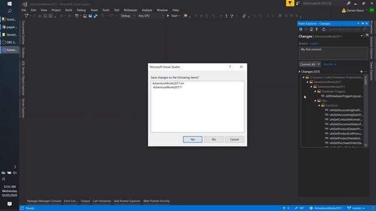Collapse the Changes (137) section
Image resolution: width=376 pixels, height=211 pixels.
pos(299,72)
